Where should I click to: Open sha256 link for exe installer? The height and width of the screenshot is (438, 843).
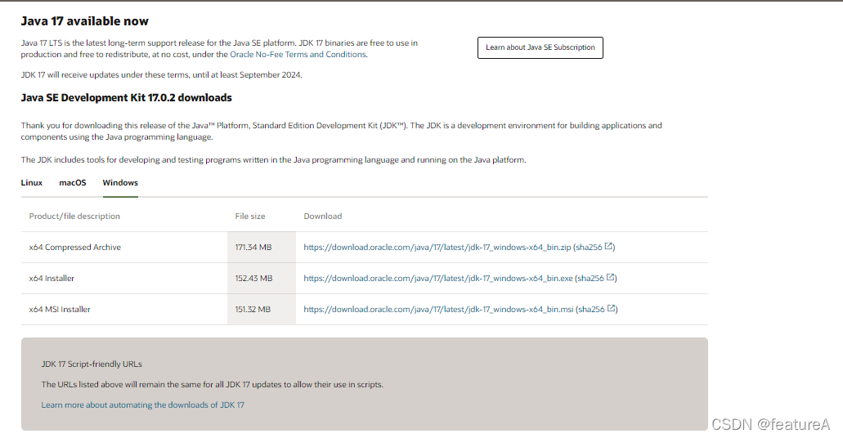coord(590,279)
